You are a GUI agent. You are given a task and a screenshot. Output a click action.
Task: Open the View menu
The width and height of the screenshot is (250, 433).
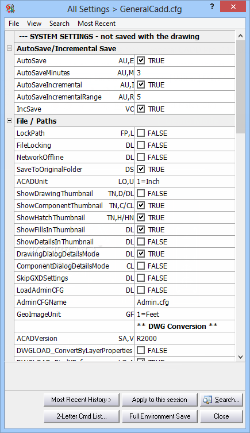34,24
